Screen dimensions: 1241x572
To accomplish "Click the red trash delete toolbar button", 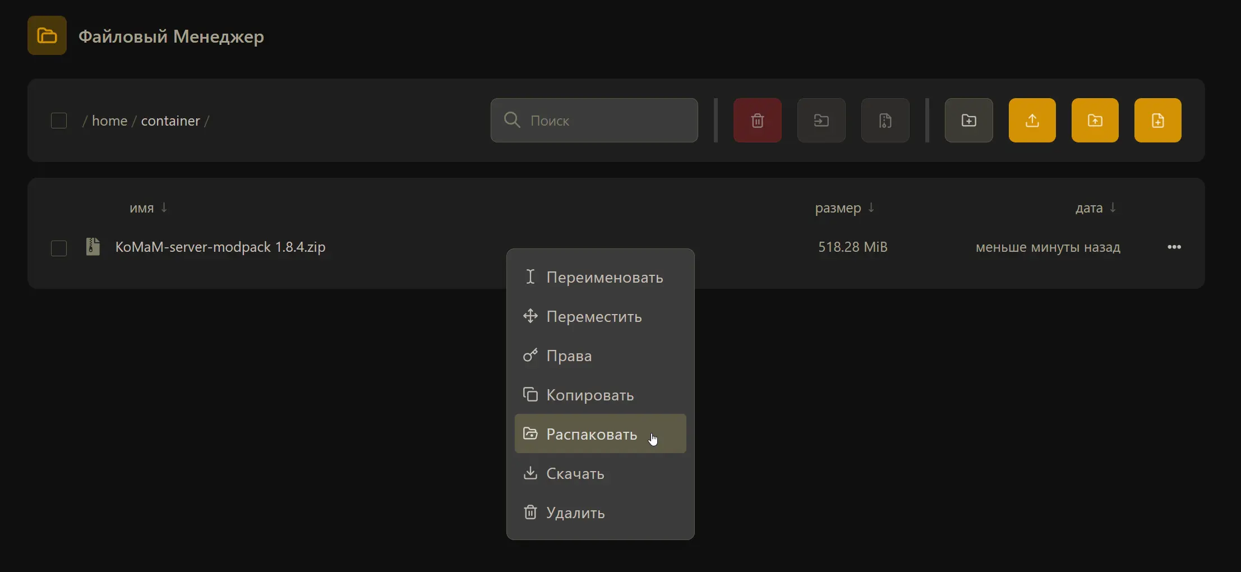I will [757, 121].
